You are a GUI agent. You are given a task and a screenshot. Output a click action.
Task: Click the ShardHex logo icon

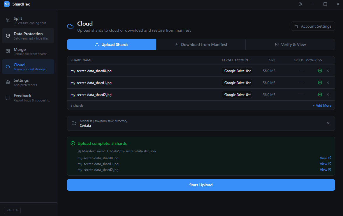7,4
